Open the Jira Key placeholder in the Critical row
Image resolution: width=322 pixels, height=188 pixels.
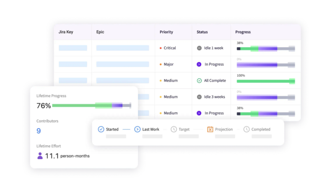(x=73, y=48)
